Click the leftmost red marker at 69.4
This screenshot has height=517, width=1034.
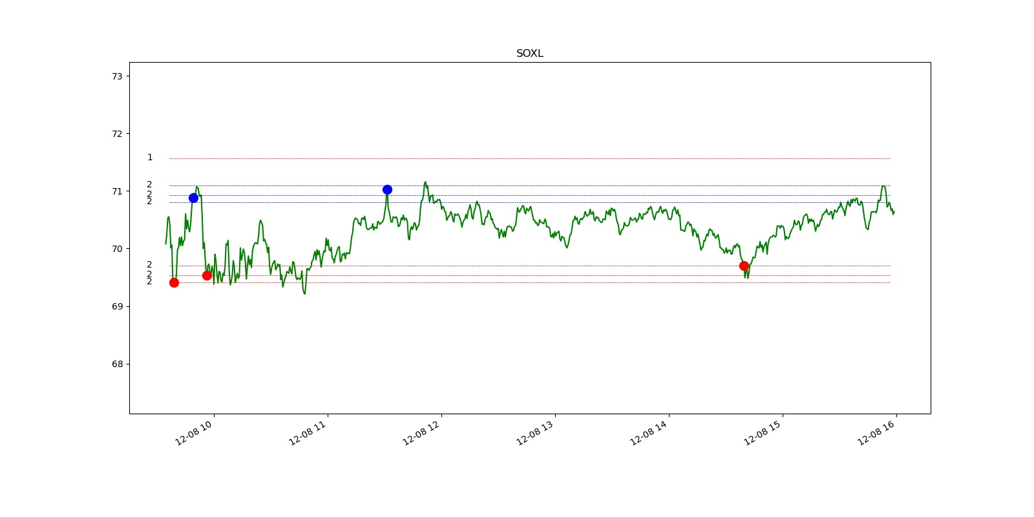pos(174,282)
